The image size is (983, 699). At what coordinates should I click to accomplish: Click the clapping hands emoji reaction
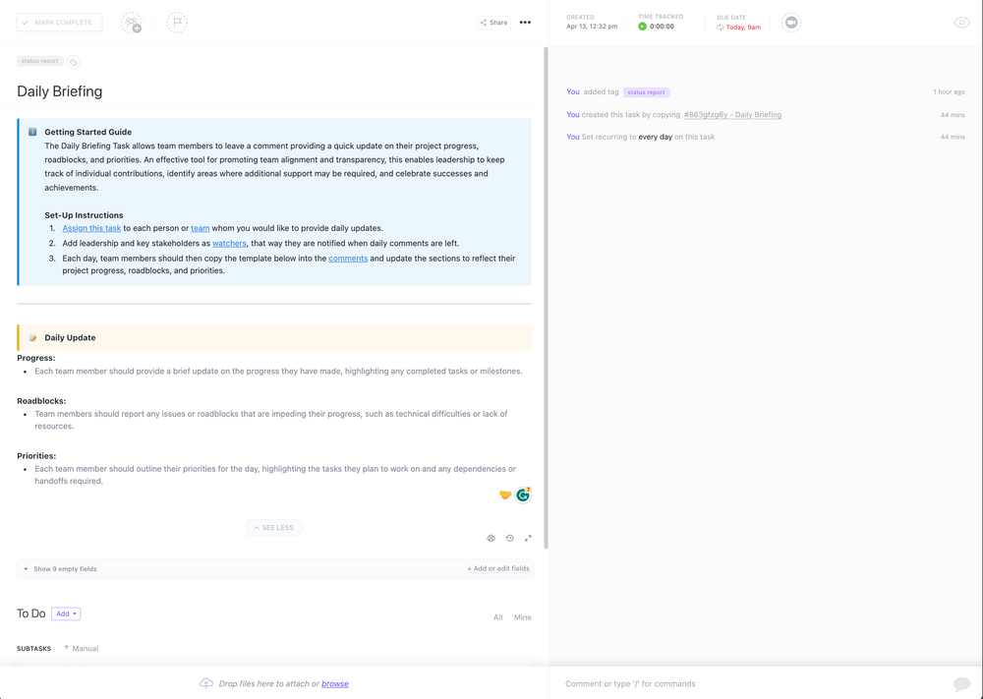click(x=504, y=495)
